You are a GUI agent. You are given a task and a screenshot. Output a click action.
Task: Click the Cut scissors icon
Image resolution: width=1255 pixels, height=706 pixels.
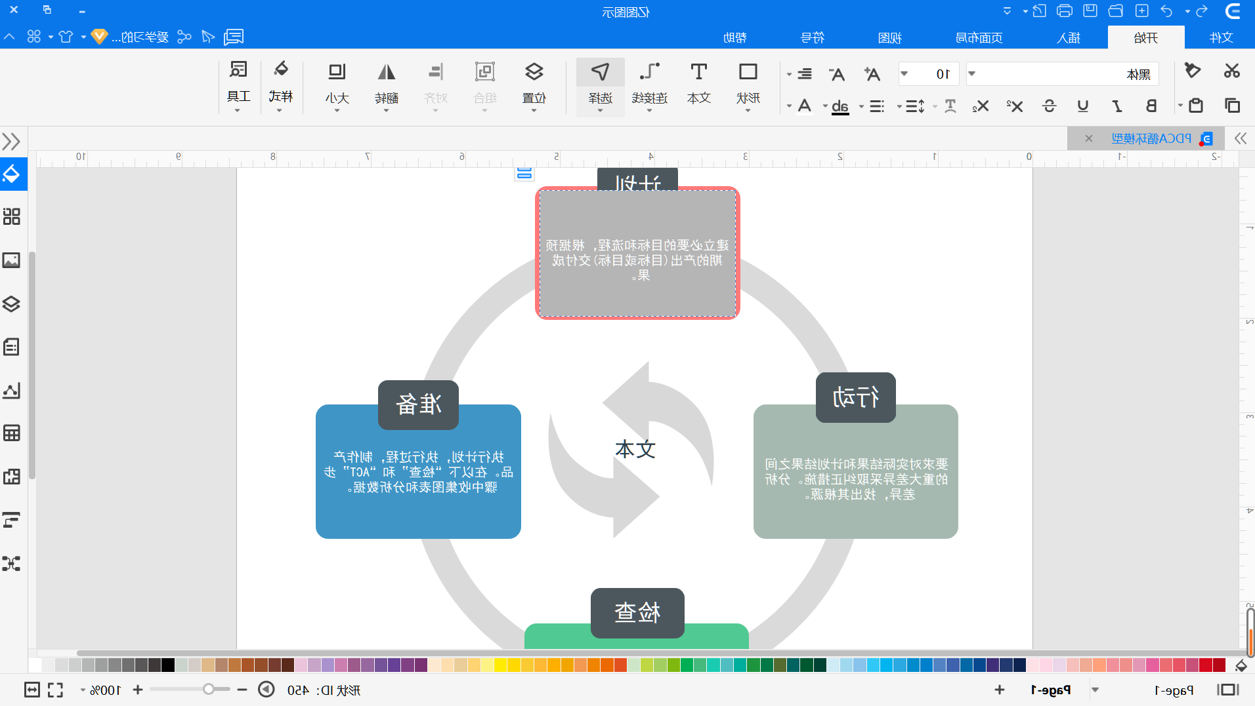coord(1231,71)
